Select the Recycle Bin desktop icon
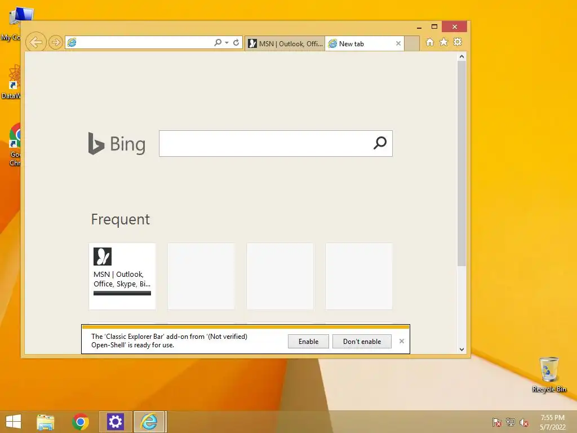The width and height of the screenshot is (577, 433). 549,374
